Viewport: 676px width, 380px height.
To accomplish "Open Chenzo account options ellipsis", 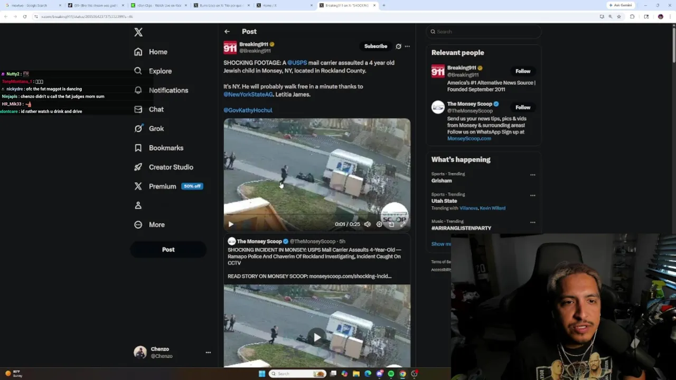I will [208, 353].
